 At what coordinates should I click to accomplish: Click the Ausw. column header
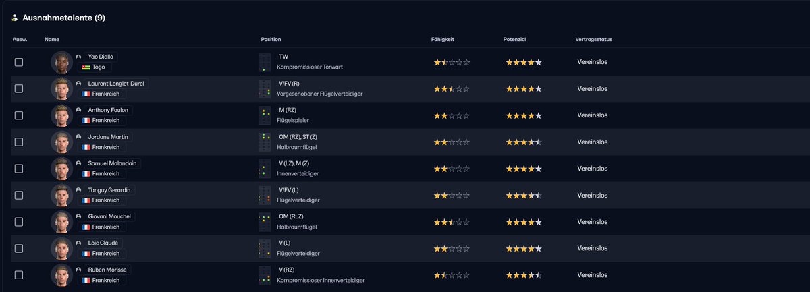[x=20, y=40]
